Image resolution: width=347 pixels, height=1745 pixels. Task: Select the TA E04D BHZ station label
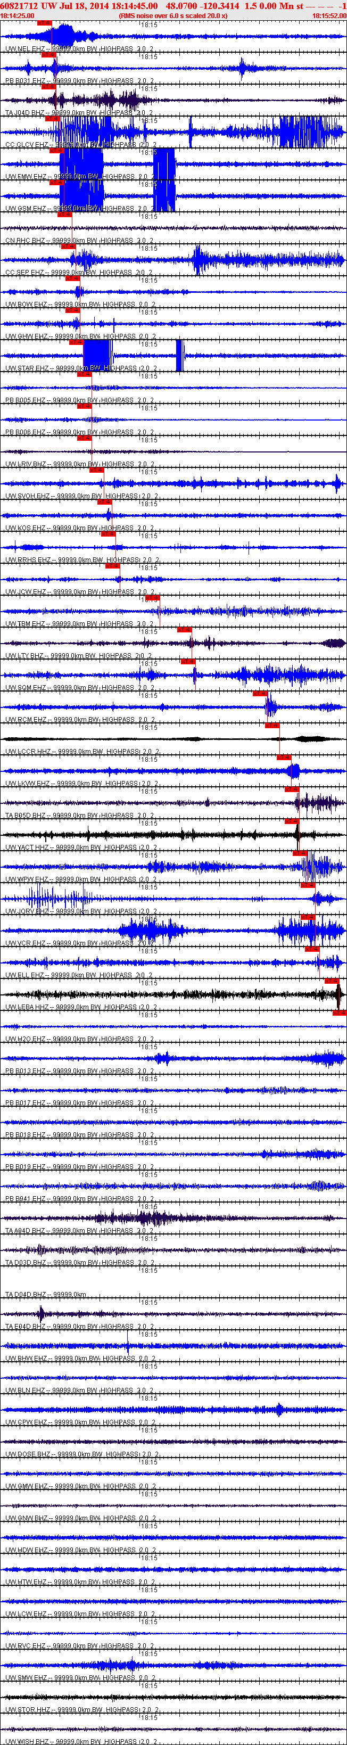tap(79, 1327)
